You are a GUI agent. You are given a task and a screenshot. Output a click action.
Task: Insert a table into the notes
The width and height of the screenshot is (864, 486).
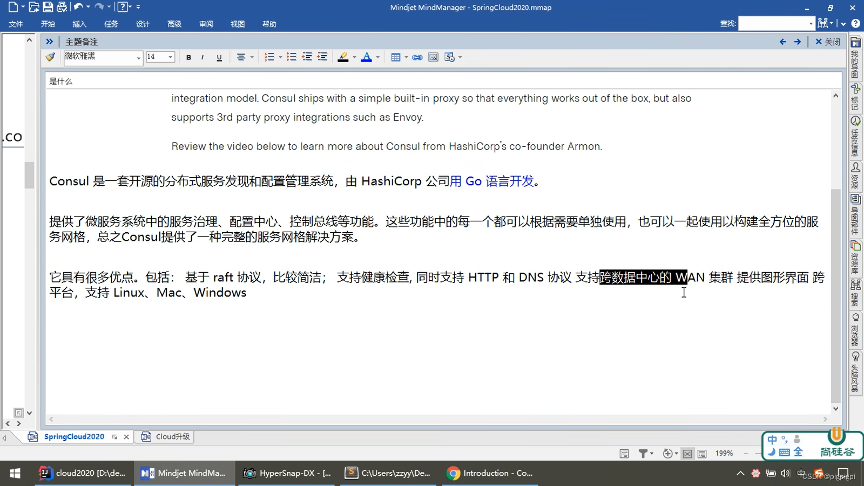395,57
